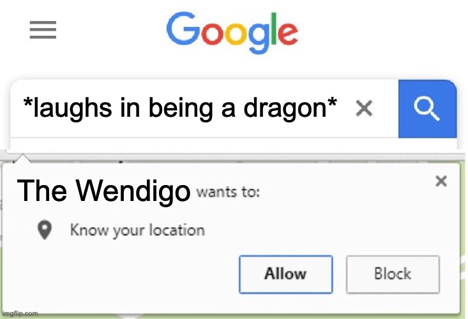The width and height of the screenshot is (468, 319).
Task: Click into the search text field
Action: point(204,109)
